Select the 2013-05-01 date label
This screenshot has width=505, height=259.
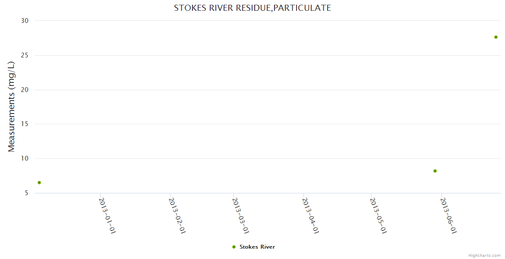click(x=378, y=215)
